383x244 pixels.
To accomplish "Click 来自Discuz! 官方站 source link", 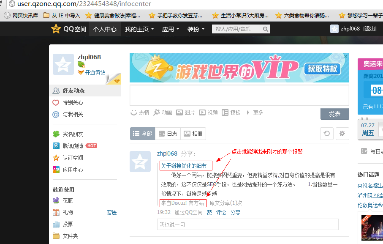I will pos(182,203).
